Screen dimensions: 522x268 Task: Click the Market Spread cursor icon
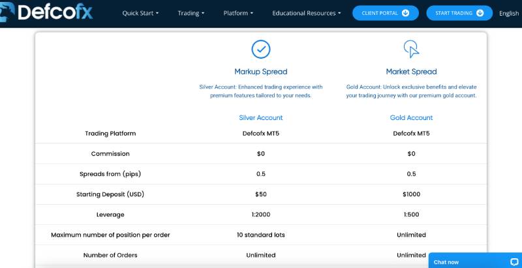click(x=411, y=49)
